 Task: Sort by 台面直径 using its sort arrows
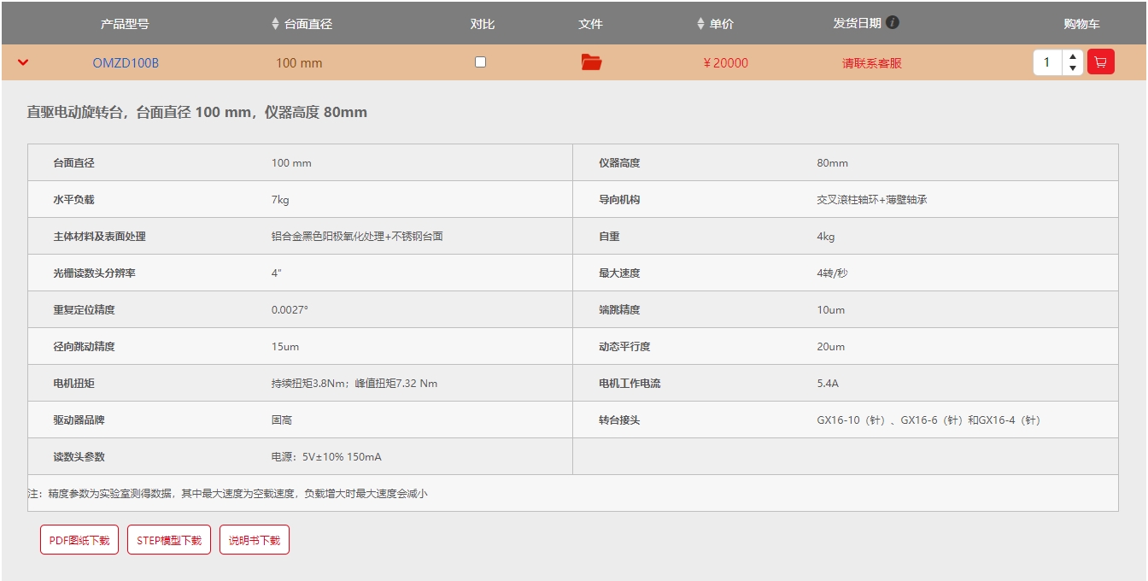[275, 24]
